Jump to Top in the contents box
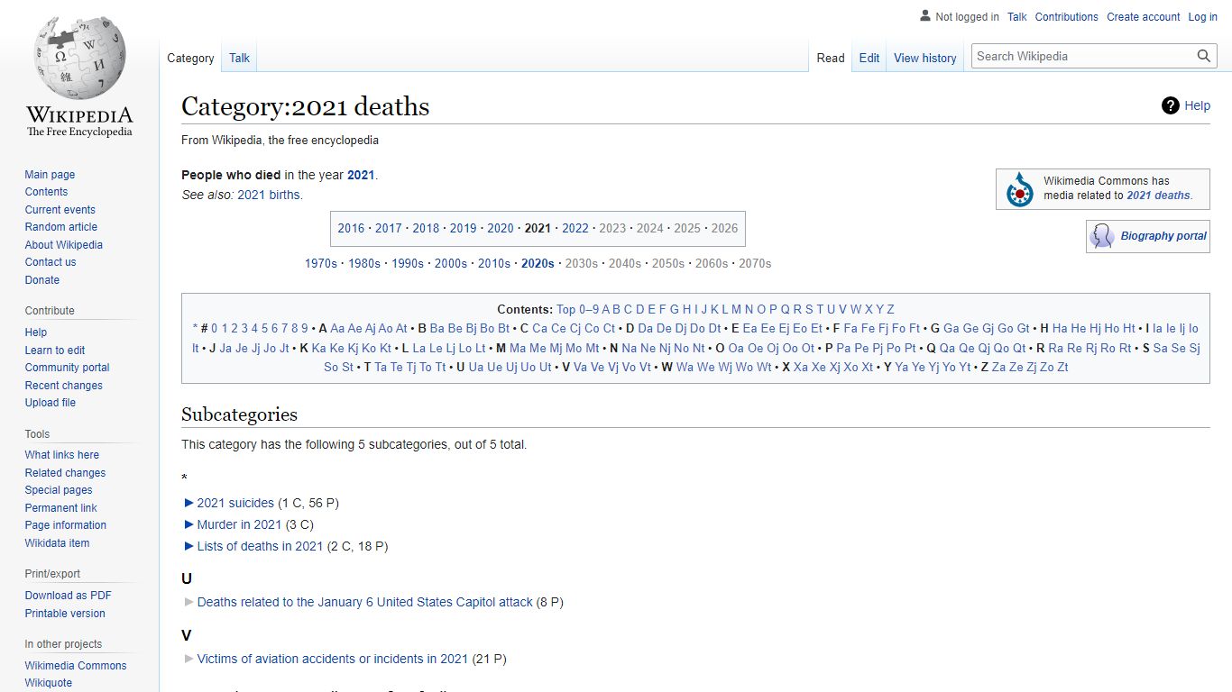The width and height of the screenshot is (1232, 692). [x=566, y=309]
